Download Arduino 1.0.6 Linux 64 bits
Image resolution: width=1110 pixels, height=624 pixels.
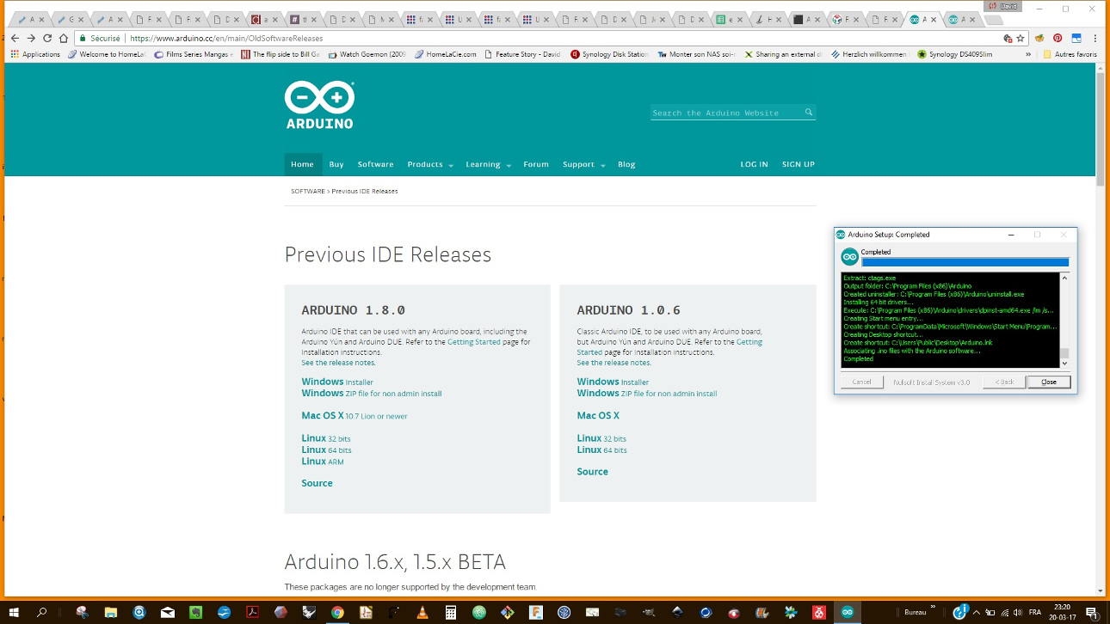pos(601,450)
